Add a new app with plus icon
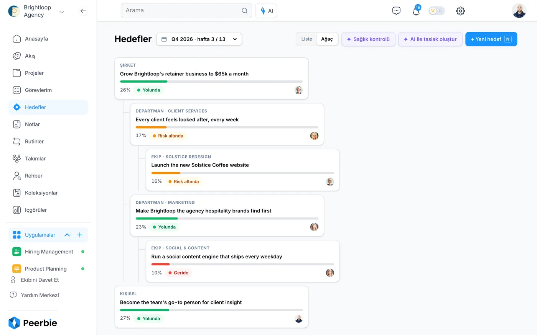This screenshot has height=335, width=537. 80,235
